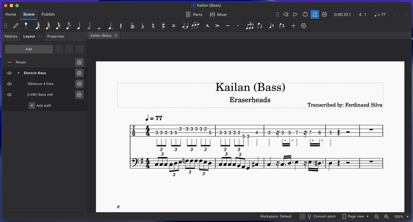Viewport: 413px width, 222px height.
Task: Open the Parts dialog
Action: tap(194, 14)
